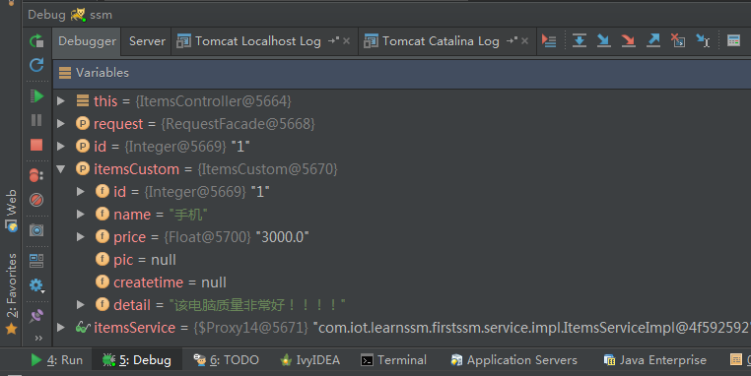Expand the 'price' field node

point(81,237)
